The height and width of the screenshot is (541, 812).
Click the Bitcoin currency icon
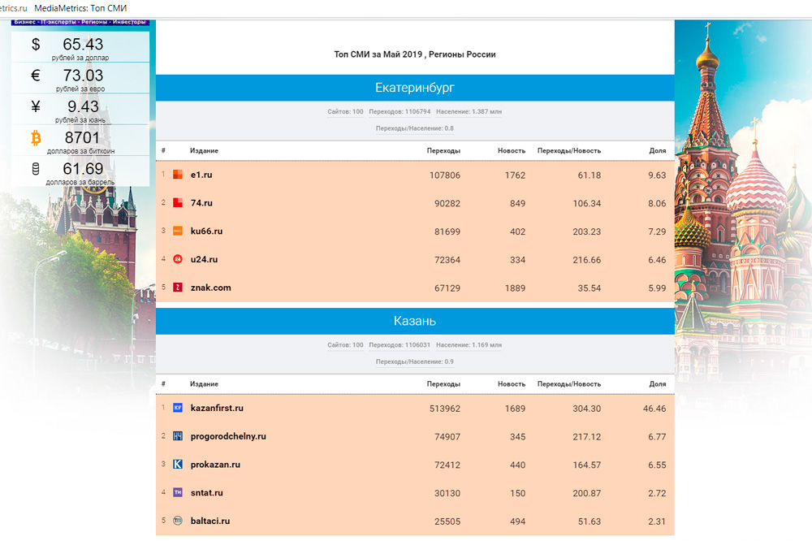(36, 138)
